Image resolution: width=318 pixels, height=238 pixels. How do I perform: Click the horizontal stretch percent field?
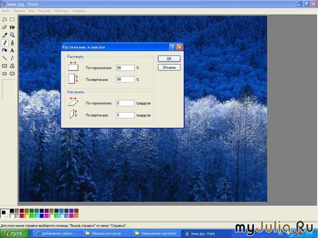coord(125,68)
